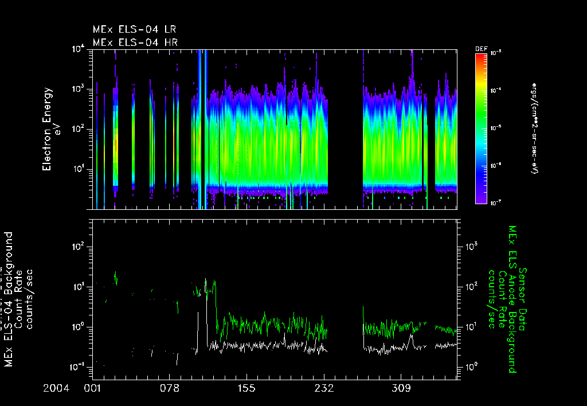Click the '155' day-of-year tick label
The image size is (587, 406).
246,388
